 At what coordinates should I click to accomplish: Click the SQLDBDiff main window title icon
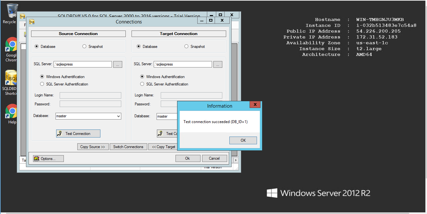tap(22, 16)
